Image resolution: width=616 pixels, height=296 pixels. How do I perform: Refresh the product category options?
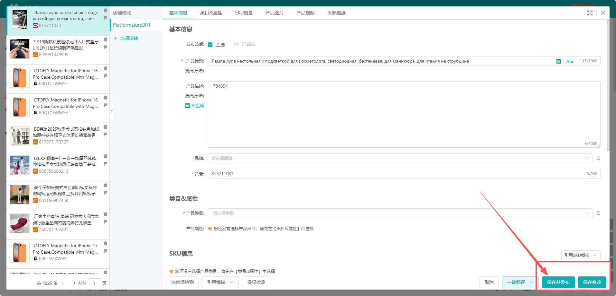(x=598, y=213)
